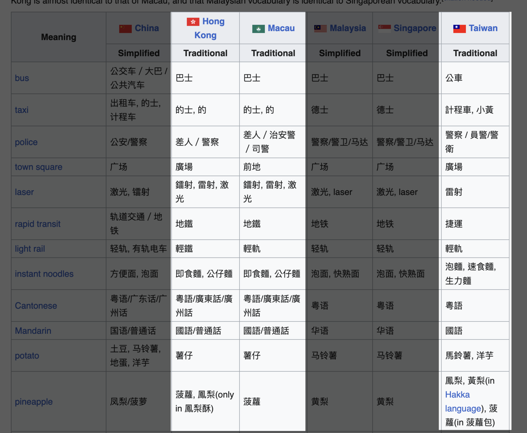
Task: Open the bus article link
Action: (x=22, y=78)
